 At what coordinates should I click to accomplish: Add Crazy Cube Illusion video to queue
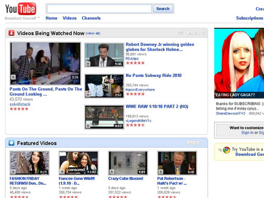pos(112,172)
